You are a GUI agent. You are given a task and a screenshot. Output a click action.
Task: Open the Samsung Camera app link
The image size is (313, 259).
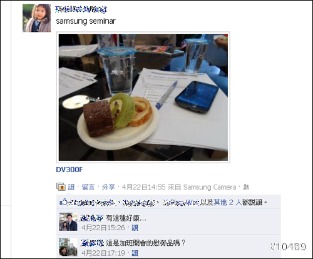coord(210,187)
